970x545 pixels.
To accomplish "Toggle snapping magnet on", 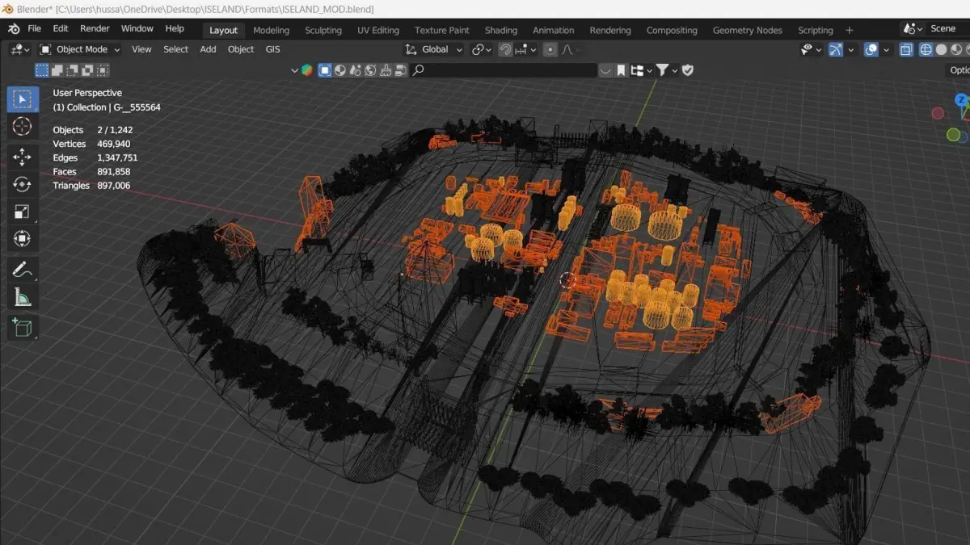I will (x=505, y=49).
